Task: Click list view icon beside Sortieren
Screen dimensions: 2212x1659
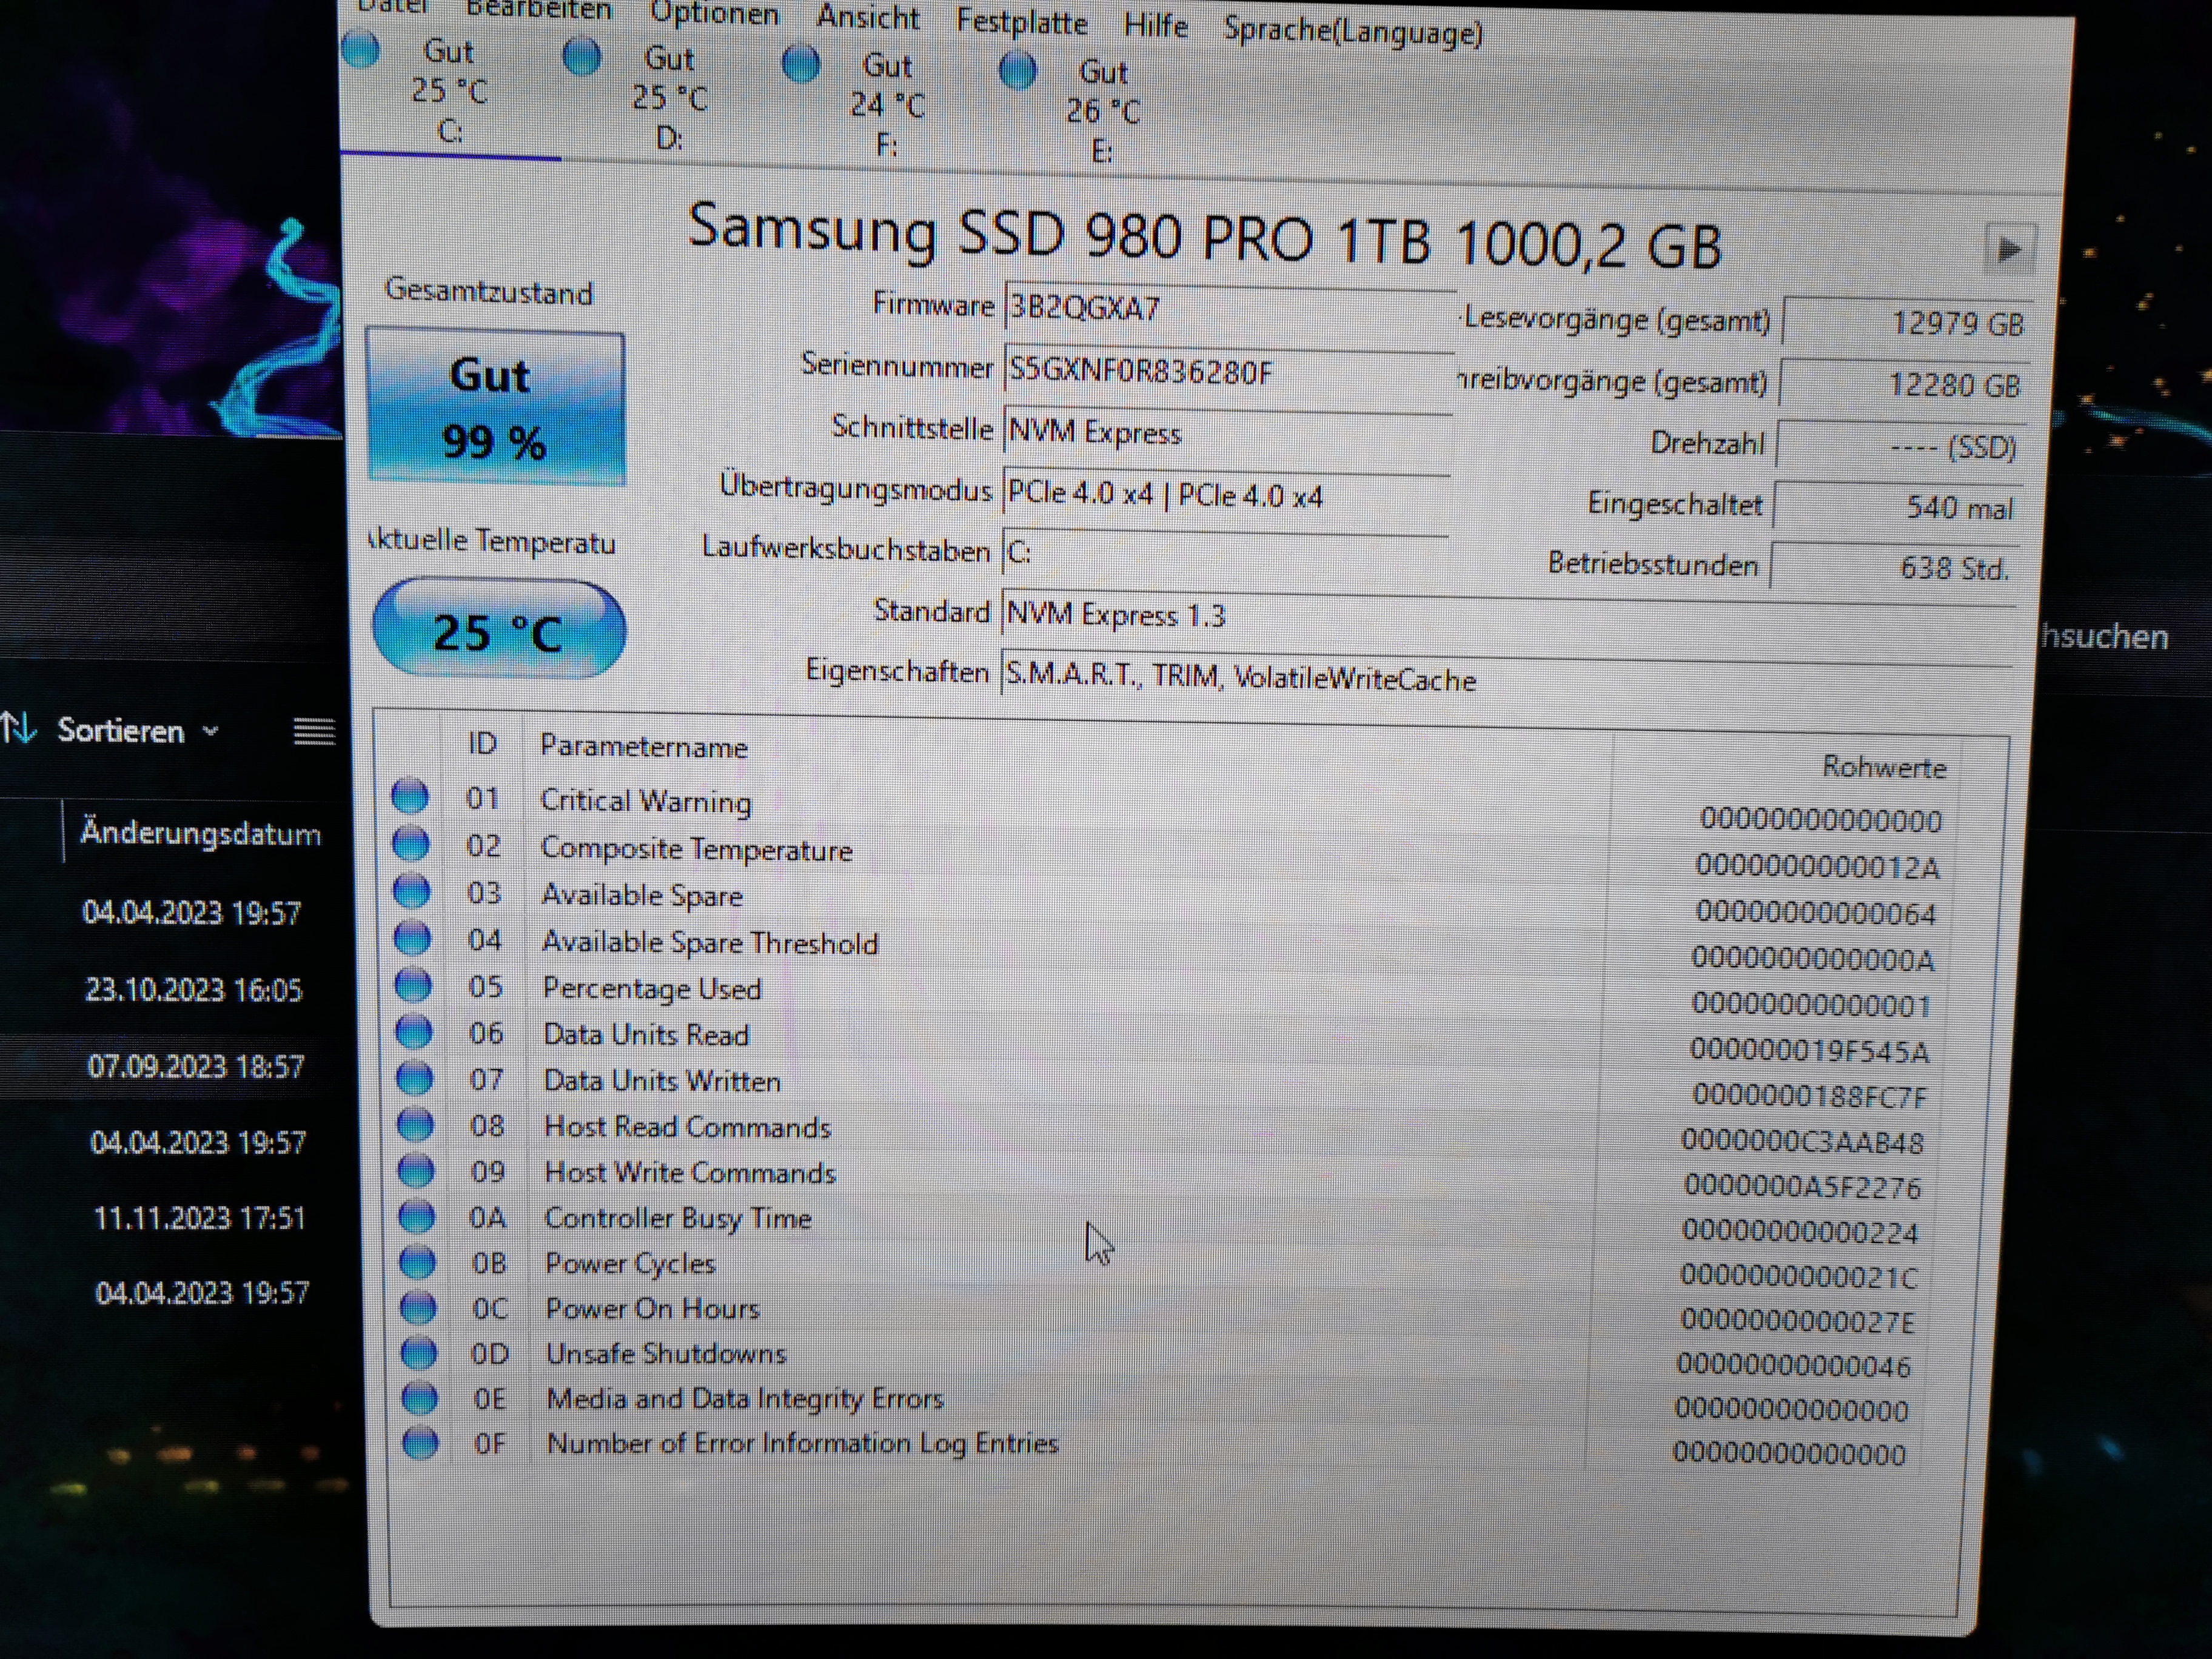Action: (x=314, y=731)
